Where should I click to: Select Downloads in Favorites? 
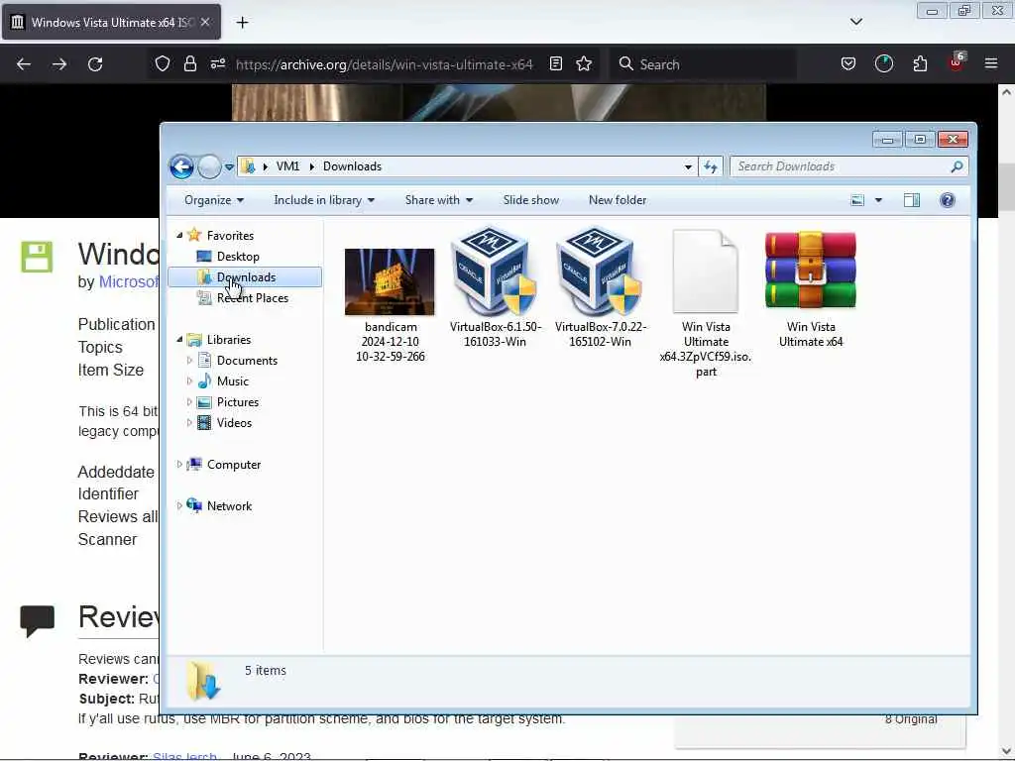pos(245,277)
